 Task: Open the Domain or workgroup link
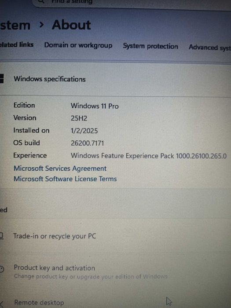[78, 45]
